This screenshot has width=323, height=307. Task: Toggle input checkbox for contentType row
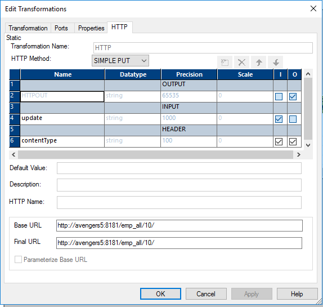pos(279,141)
